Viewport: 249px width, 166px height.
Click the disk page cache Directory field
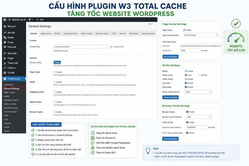200,46
